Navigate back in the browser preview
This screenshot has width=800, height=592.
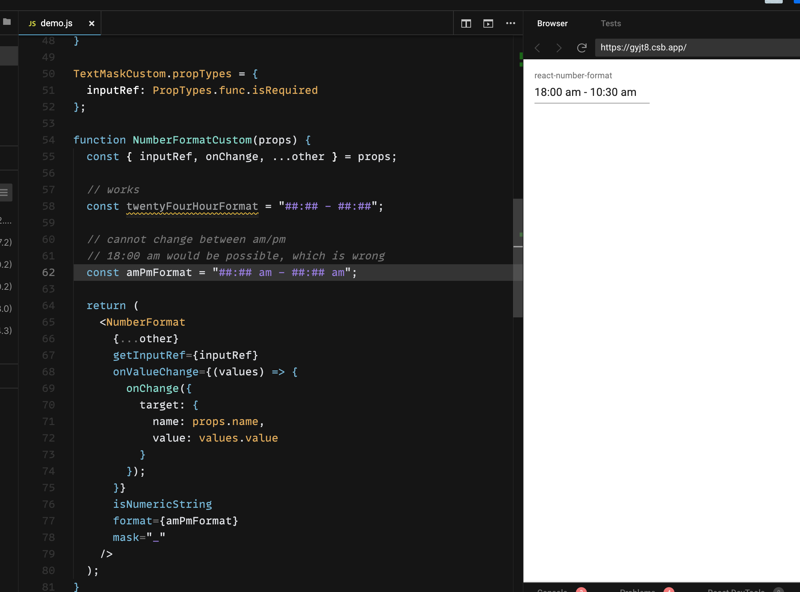(x=537, y=48)
